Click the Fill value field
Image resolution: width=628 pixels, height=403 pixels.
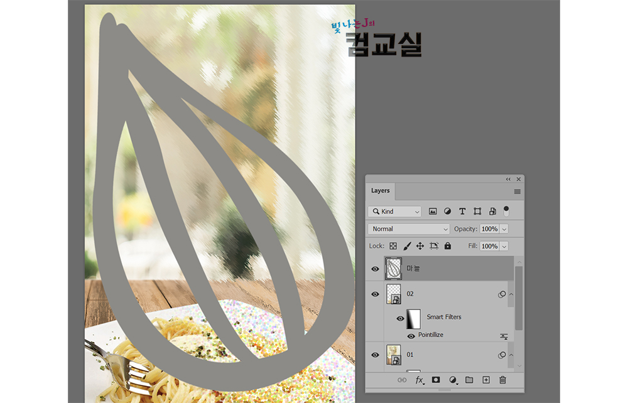(489, 246)
